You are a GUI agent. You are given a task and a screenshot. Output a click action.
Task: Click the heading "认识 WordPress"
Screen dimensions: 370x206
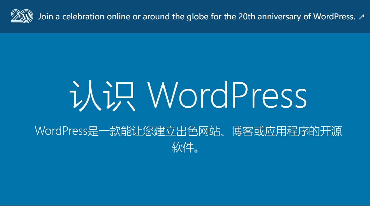tap(188, 96)
